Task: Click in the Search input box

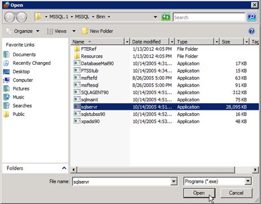Action: point(209,17)
